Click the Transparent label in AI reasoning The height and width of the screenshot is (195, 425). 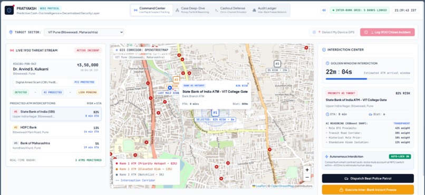point(402,123)
